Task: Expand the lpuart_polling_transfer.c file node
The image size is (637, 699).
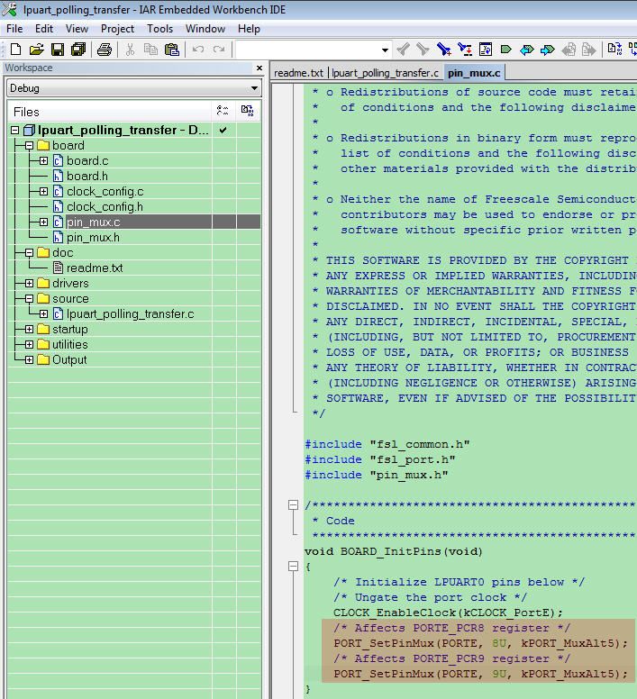Action: tap(43, 313)
